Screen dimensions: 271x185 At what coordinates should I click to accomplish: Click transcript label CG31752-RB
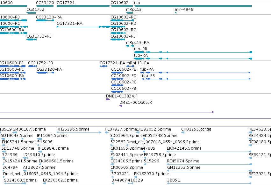pos(39,36)
